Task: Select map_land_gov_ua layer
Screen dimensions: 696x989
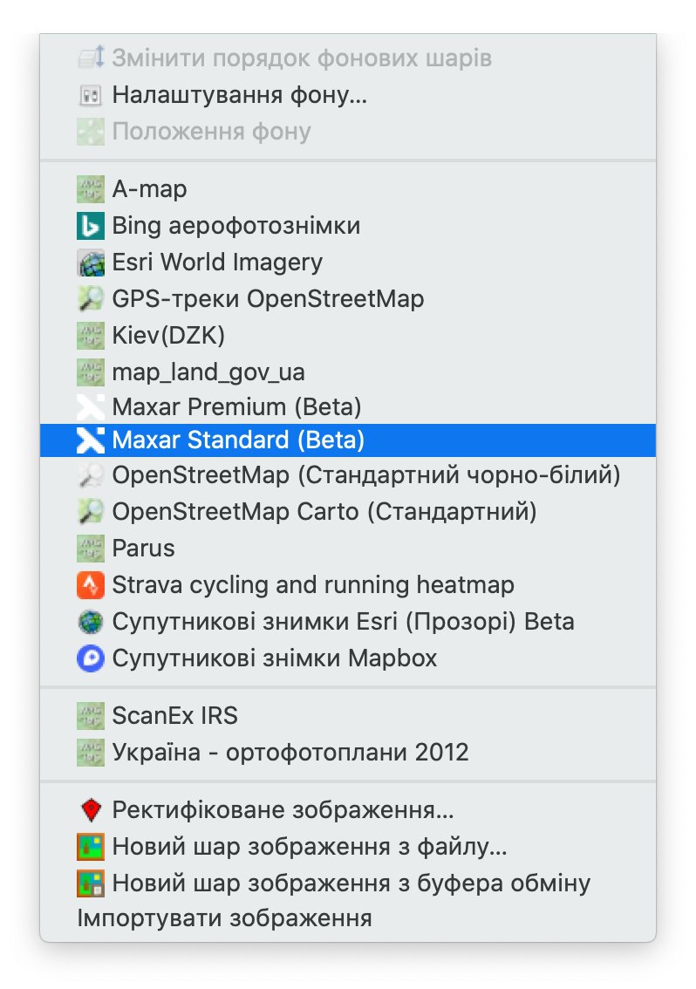Action: (x=348, y=372)
